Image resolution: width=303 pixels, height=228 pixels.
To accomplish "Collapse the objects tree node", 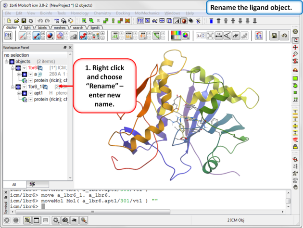I will [7, 62].
